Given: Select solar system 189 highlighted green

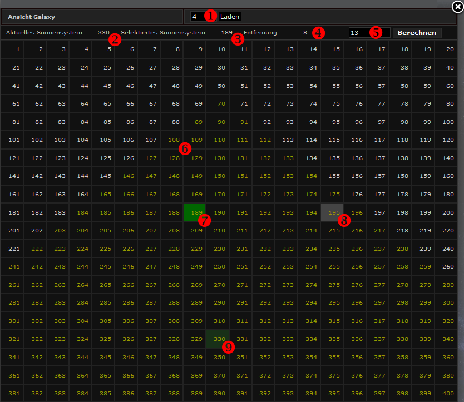Looking at the screenshot, I should [194, 212].
